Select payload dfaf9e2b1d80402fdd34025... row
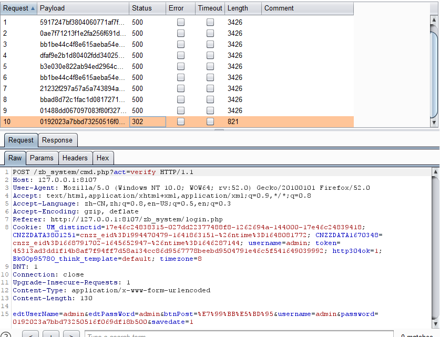 coord(177,55)
